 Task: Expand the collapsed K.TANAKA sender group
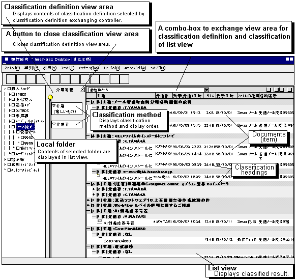[94, 194]
